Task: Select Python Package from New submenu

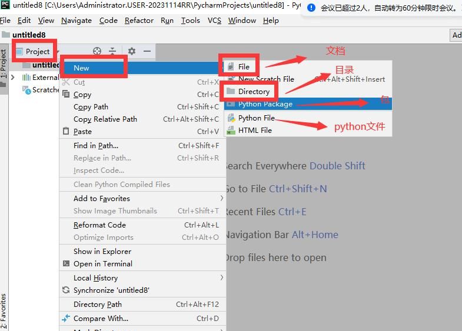Action: point(265,104)
